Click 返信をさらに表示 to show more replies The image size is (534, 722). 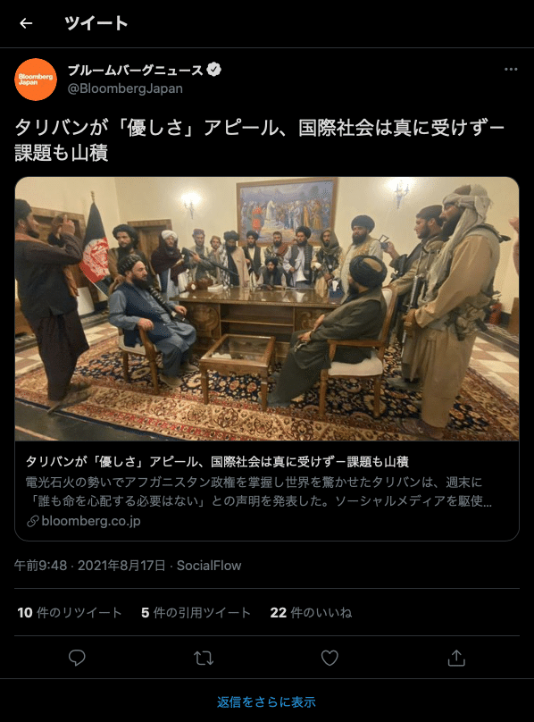[x=266, y=701]
